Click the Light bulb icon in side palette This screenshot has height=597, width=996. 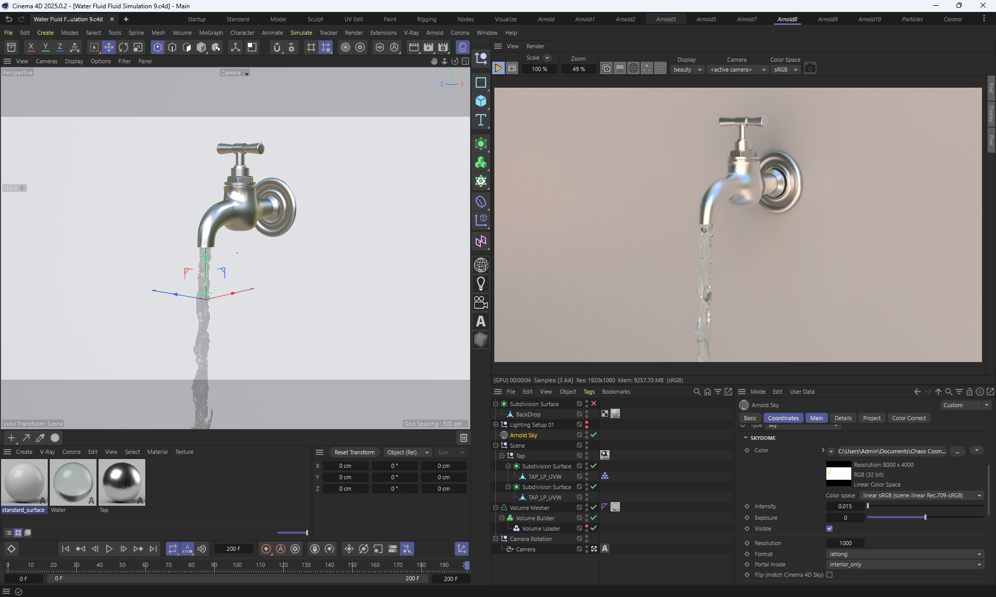click(481, 283)
